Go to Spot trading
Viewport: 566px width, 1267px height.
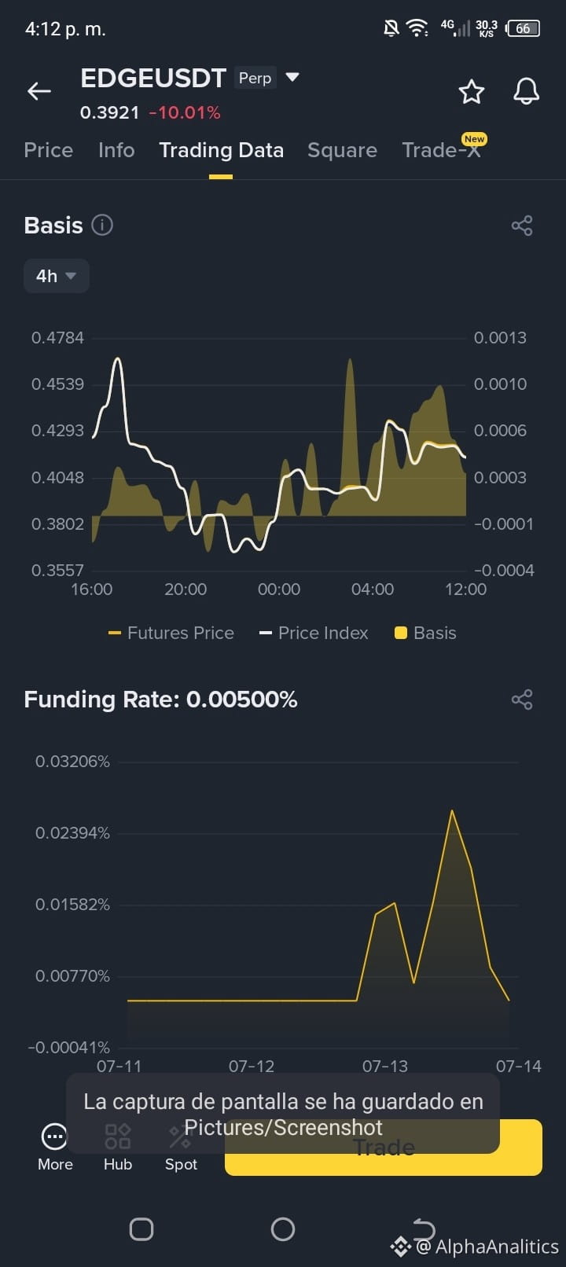click(181, 1148)
